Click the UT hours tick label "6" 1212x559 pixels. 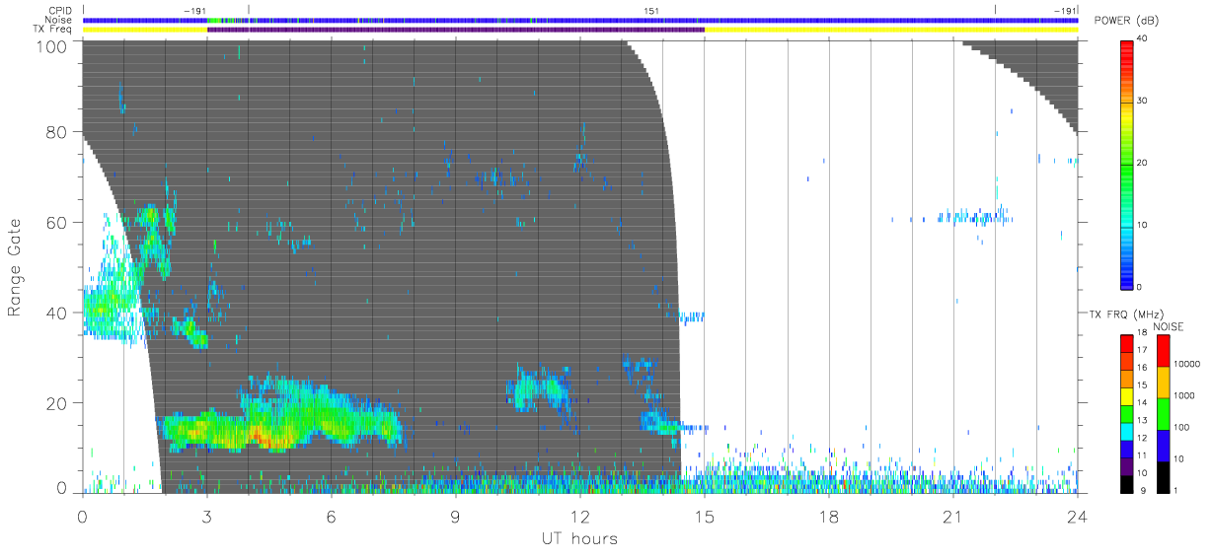point(331,516)
